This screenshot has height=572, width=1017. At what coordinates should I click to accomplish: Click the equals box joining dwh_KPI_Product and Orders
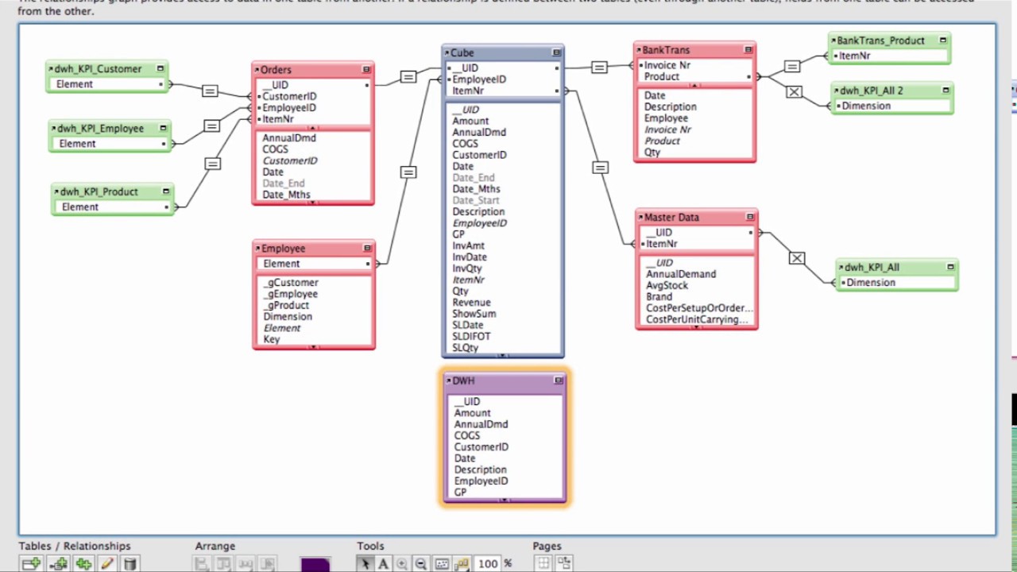click(212, 164)
